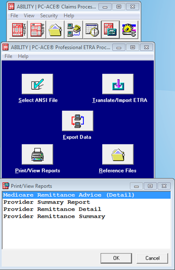This screenshot has height=270, width=175.
Task: Select Provider Remittance Detail entry
Action: pos(87,209)
